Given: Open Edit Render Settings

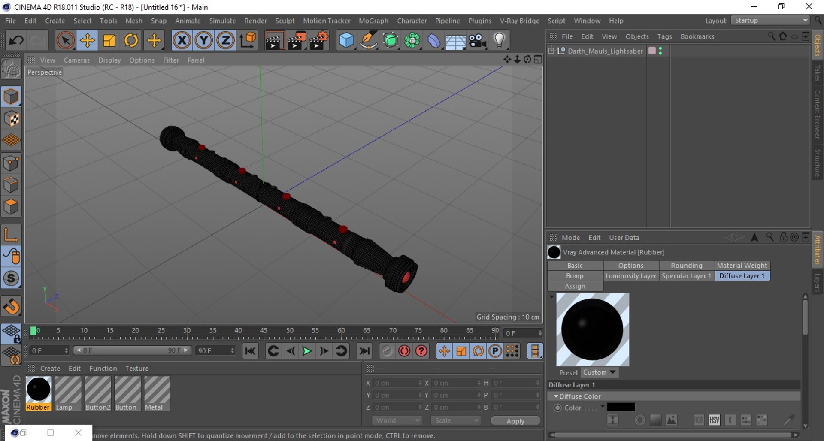Looking at the screenshot, I should tap(319, 41).
